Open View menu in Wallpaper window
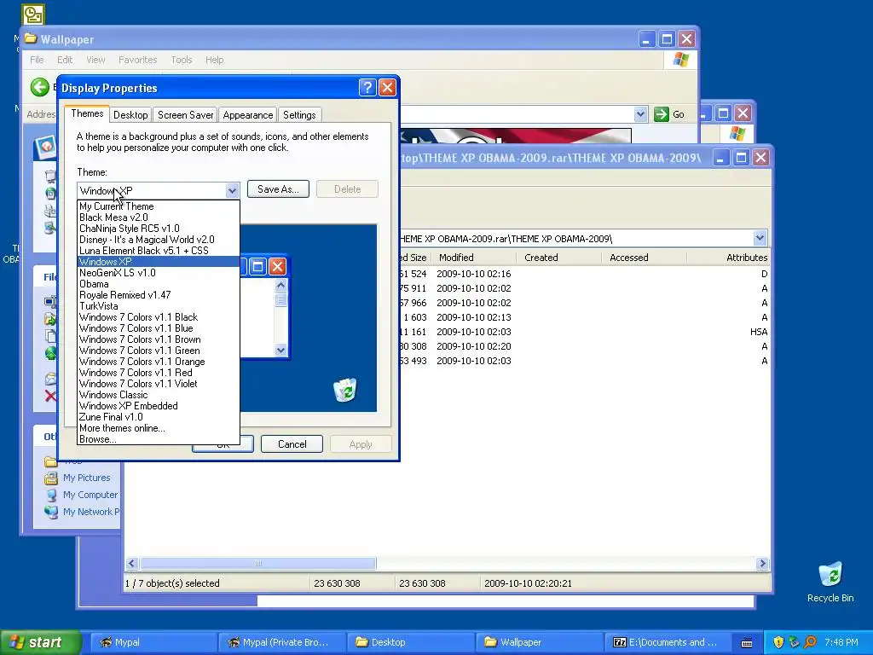 (95, 60)
